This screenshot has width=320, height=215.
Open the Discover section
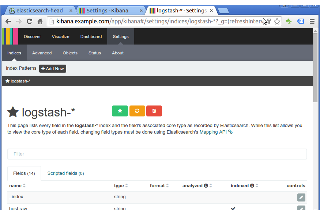click(x=32, y=37)
